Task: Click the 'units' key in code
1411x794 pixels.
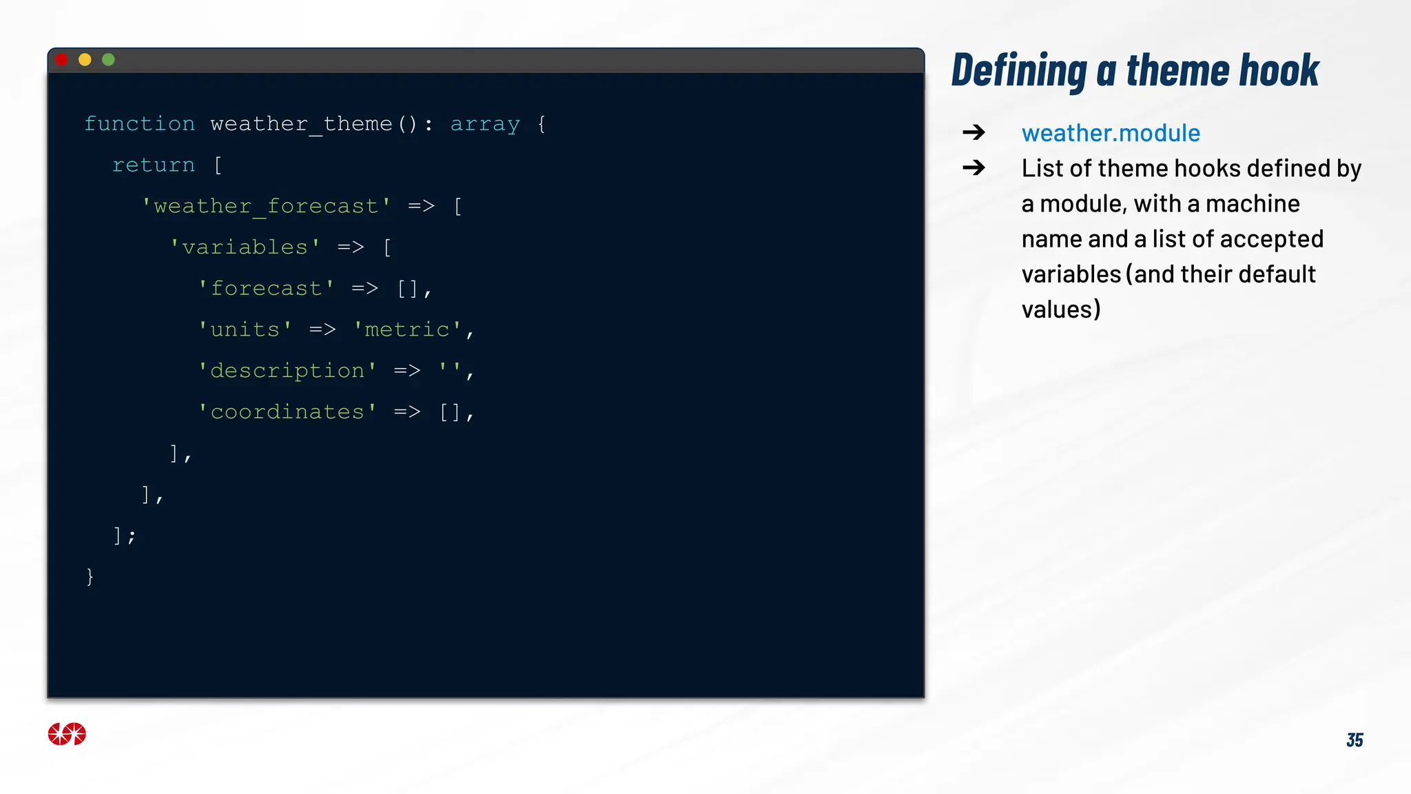Action: tap(245, 329)
